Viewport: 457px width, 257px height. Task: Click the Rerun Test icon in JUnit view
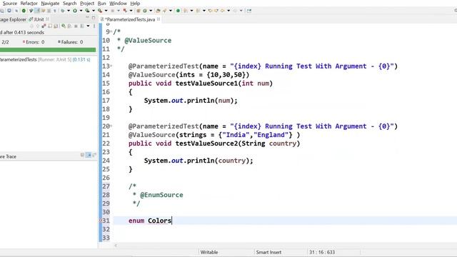coord(64,26)
